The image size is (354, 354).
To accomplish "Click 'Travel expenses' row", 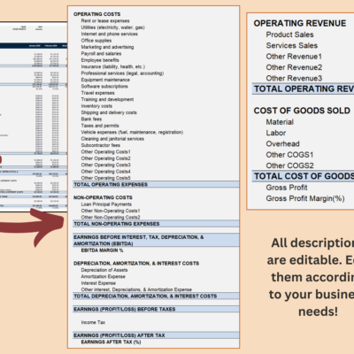I will pyautogui.click(x=97, y=93).
